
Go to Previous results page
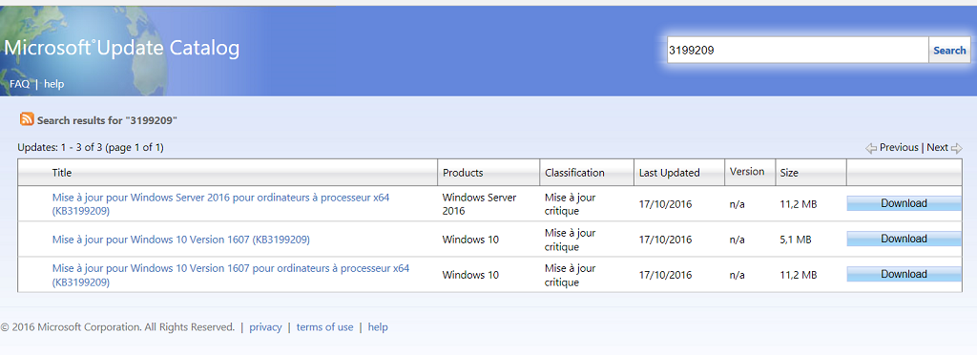pyautogui.click(x=899, y=148)
